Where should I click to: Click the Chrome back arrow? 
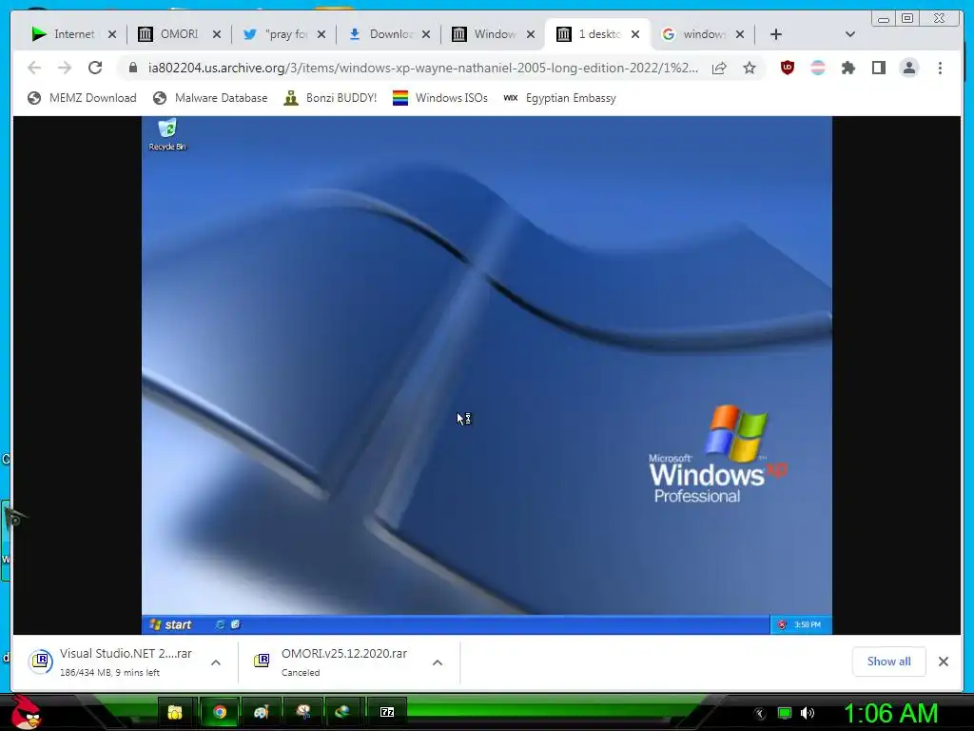pos(34,68)
